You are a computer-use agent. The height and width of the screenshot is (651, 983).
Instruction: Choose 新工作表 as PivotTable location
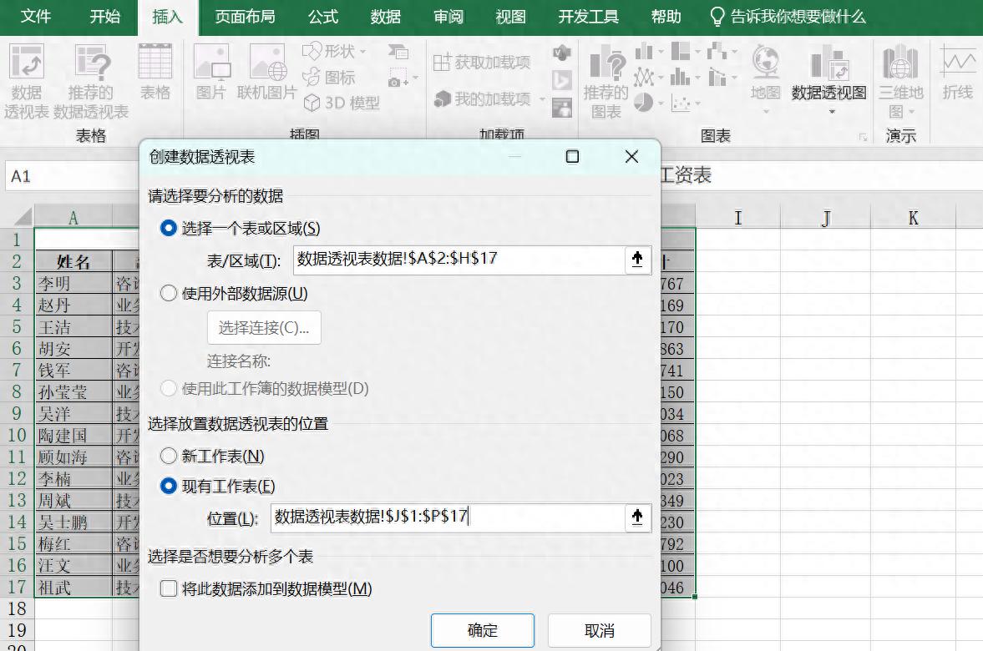pyautogui.click(x=168, y=457)
